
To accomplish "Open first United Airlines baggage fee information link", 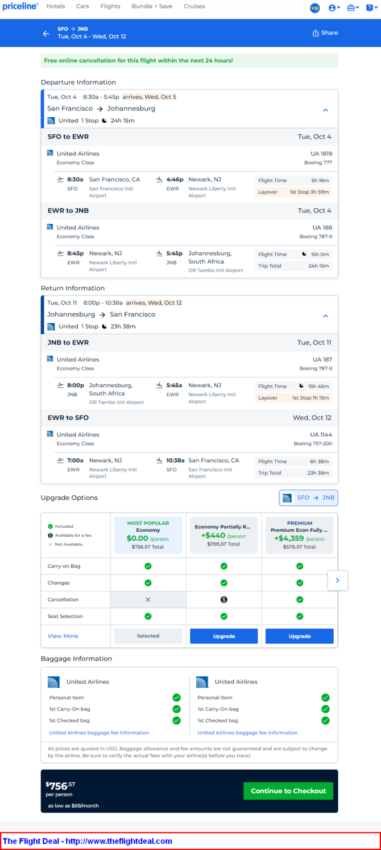I will pyautogui.click(x=100, y=733).
